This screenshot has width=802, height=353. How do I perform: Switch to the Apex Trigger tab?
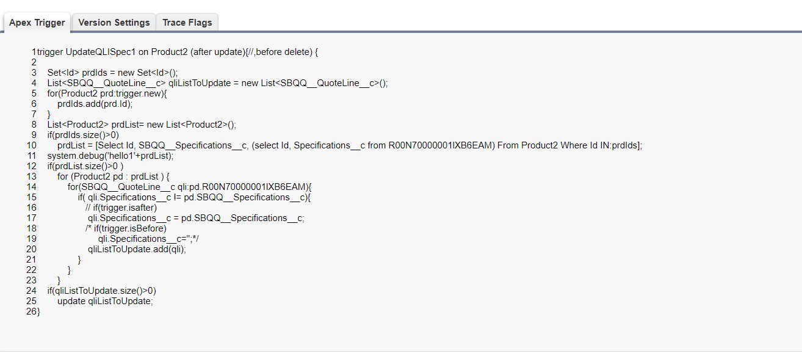[x=37, y=23]
